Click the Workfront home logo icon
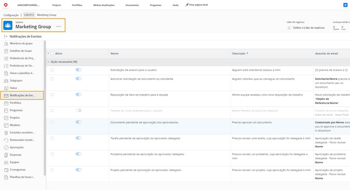 5,5
